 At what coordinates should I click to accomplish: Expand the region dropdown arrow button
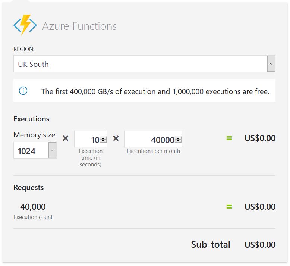click(x=271, y=63)
